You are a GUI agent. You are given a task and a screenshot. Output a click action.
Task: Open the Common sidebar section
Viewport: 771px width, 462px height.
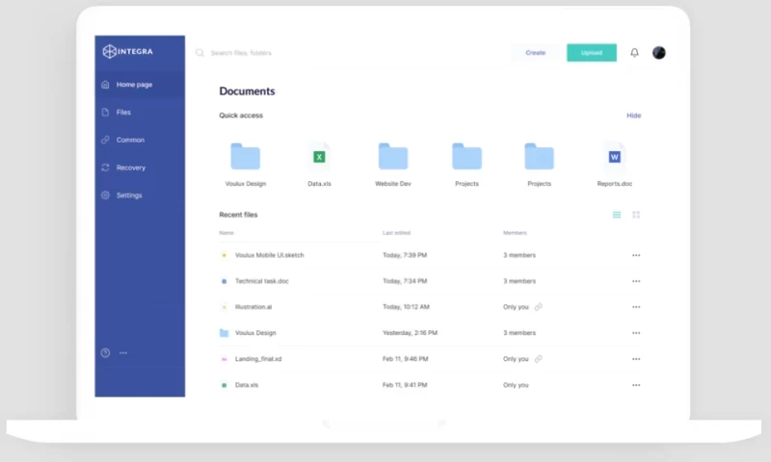coord(140,140)
